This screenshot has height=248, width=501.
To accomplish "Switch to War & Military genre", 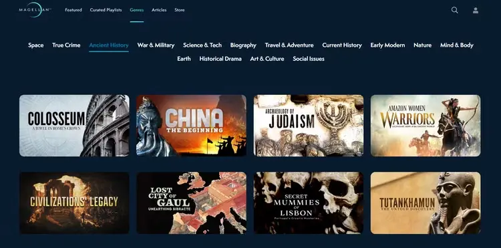I will [156, 45].
